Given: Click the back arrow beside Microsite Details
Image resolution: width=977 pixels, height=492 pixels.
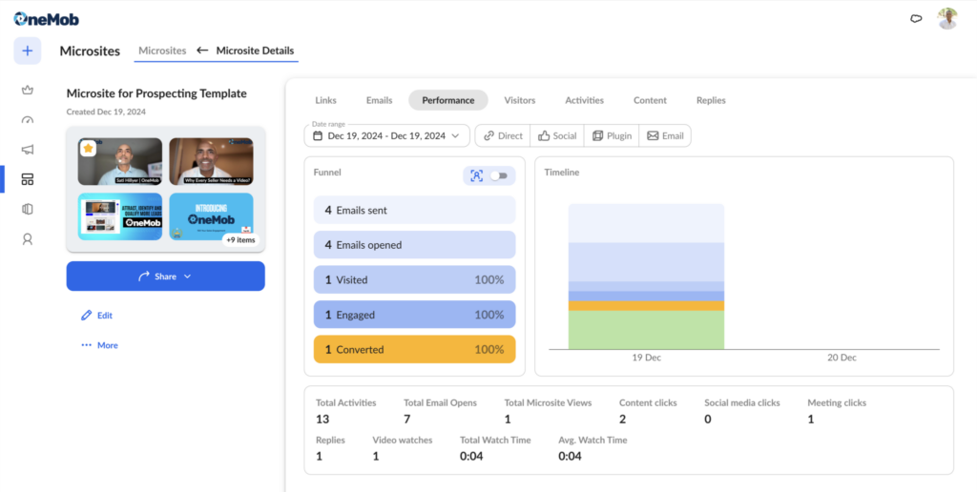Looking at the screenshot, I should point(202,51).
